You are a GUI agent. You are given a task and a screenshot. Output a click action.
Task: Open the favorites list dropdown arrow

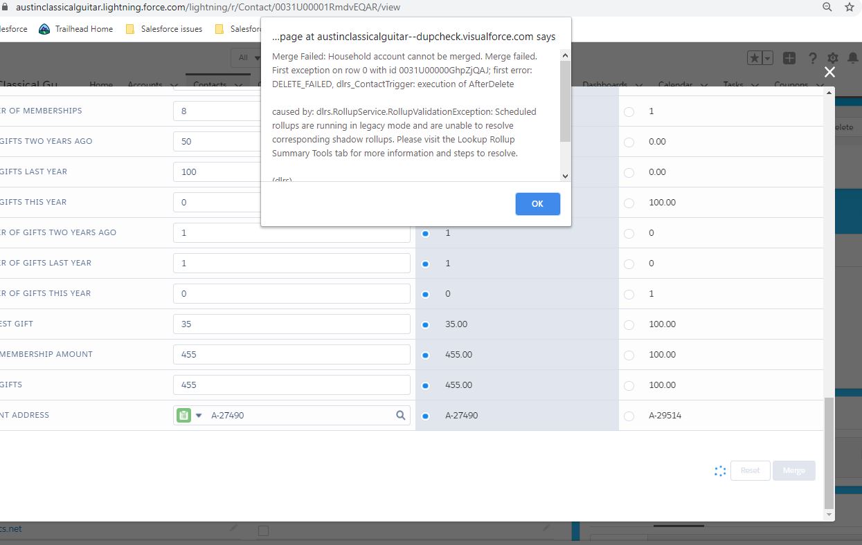pyautogui.click(x=767, y=58)
